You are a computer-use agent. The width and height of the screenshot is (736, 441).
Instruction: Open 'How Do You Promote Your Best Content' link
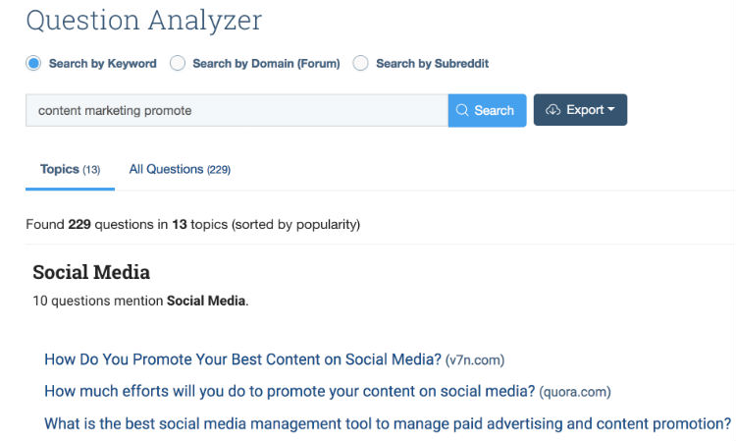tap(242, 359)
